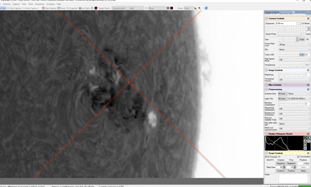Open the Scope Controls section hamburger menu

308,153
